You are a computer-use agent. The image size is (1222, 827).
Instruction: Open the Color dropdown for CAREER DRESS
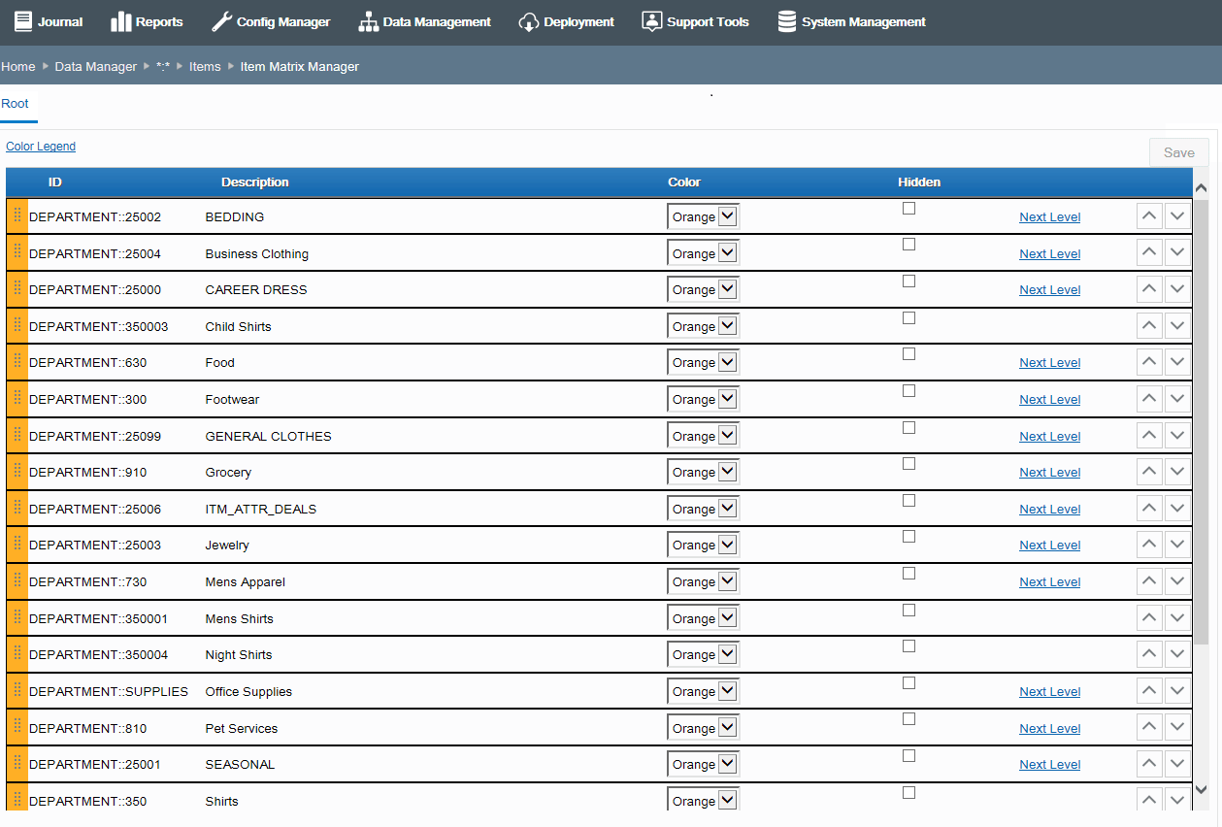pyautogui.click(x=703, y=288)
